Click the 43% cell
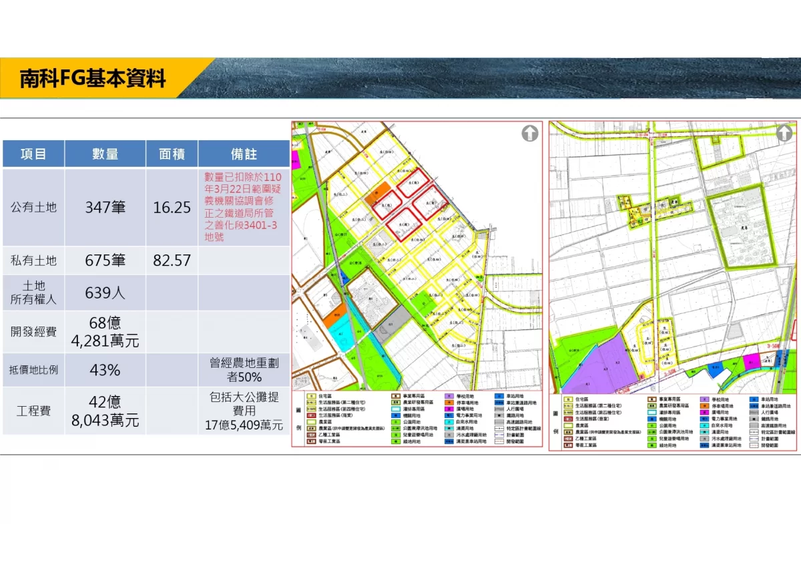Screen dimensions: 801x567 pos(105,370)
